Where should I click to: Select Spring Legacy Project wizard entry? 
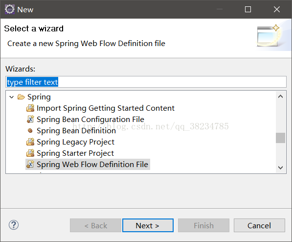75,142
